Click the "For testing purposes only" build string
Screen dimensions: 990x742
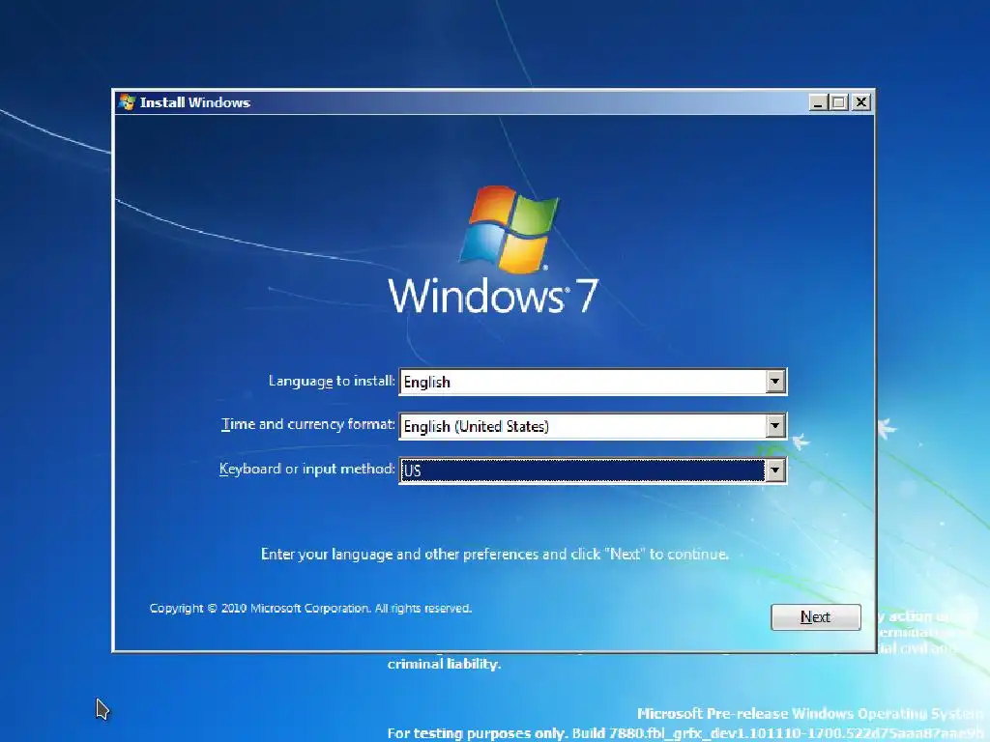click(x=686, y=733)
